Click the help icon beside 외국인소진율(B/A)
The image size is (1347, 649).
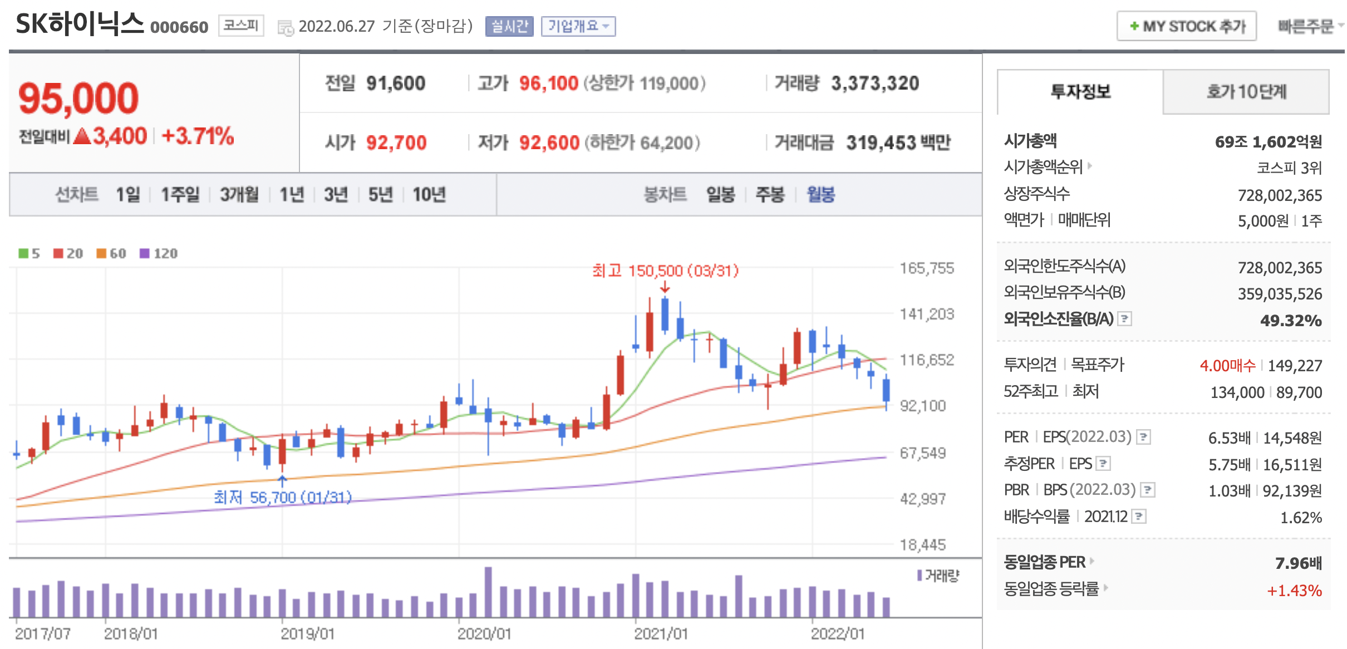coord(1125,319)
